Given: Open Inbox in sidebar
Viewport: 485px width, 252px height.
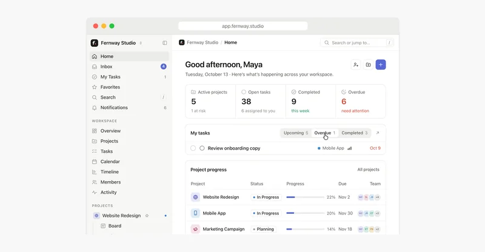Looking at the screenshot, I should pyautogui.click(x=129, y=67).
